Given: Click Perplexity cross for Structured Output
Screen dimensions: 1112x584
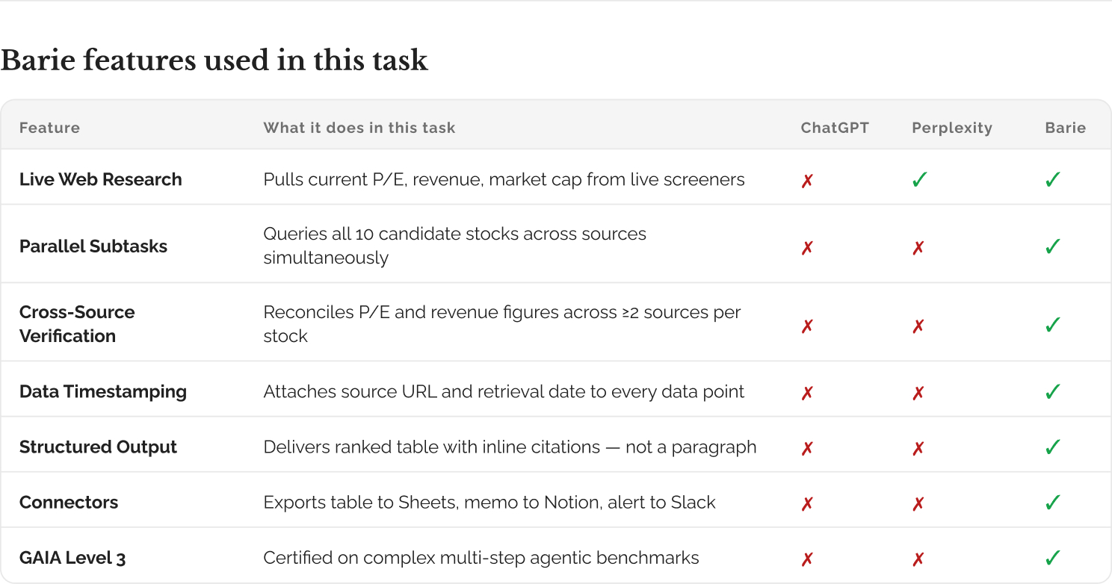Looking at the screenshot, I should coord(918,449).
